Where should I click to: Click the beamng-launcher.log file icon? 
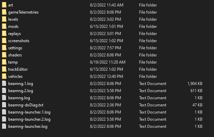pyautogui.click(x=4, y=126)
